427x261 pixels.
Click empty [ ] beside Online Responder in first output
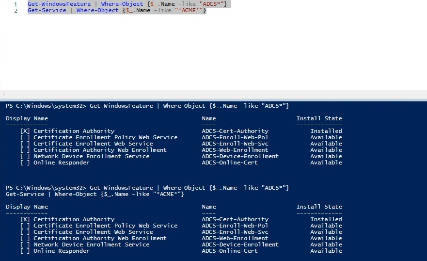tap(25, 163)
